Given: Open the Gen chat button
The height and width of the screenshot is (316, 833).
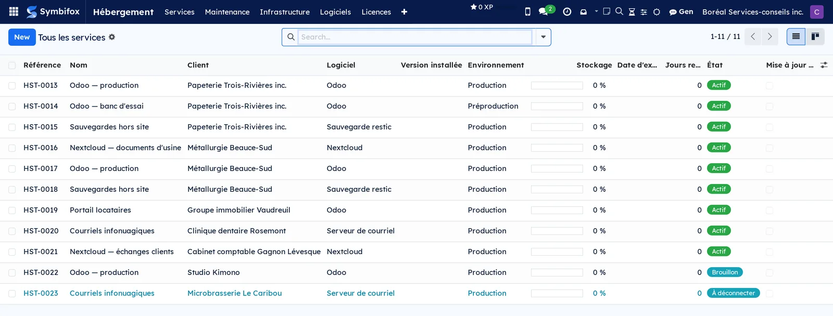Looking at the screenshot, I should click(x=681, y=11).
